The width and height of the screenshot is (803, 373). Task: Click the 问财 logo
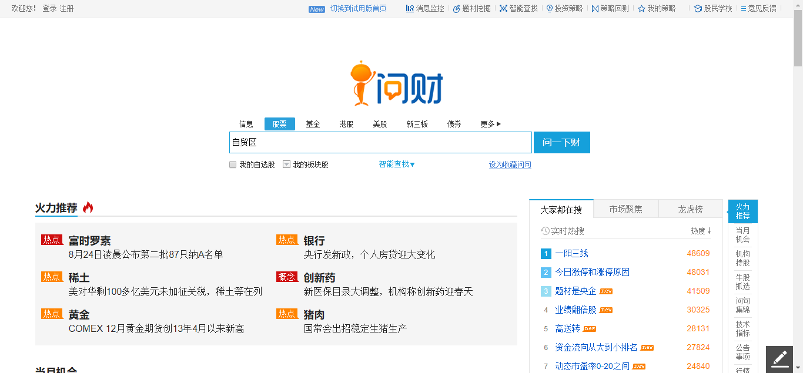coord(397,83)
